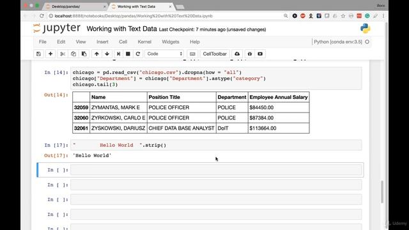The height and width of the screenshot is (230, 409).
Task: Go back in the browser
Action: 26,16
